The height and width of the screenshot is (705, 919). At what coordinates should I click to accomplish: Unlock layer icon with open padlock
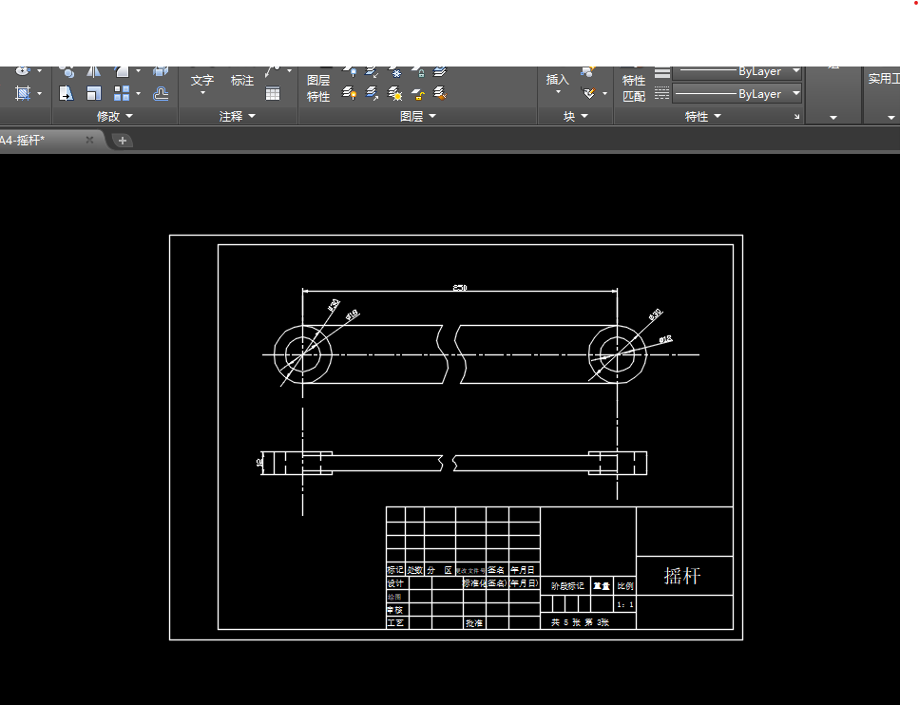[x=418, y=94]
